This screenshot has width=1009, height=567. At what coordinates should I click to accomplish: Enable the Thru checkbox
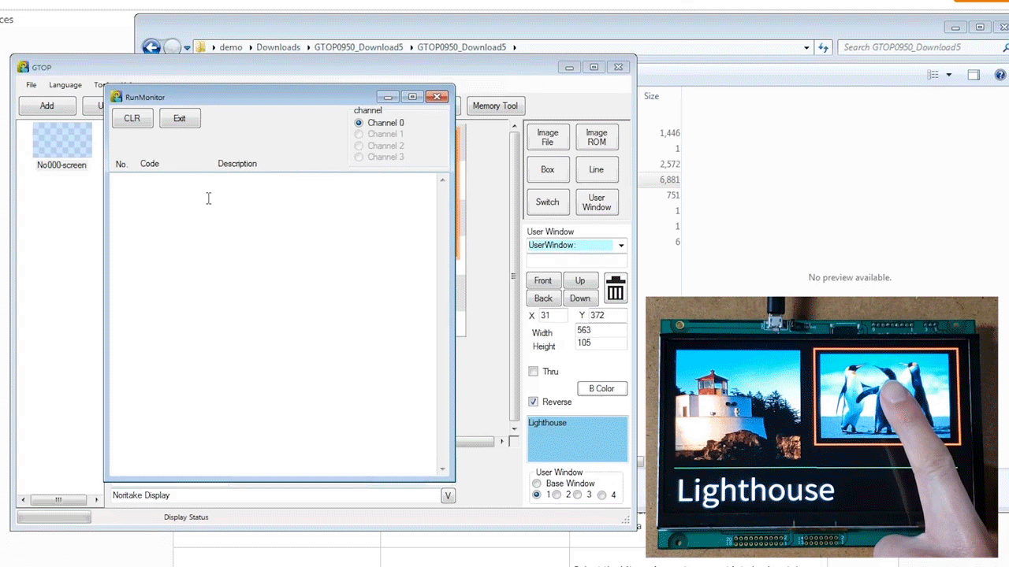pos(534,372)
